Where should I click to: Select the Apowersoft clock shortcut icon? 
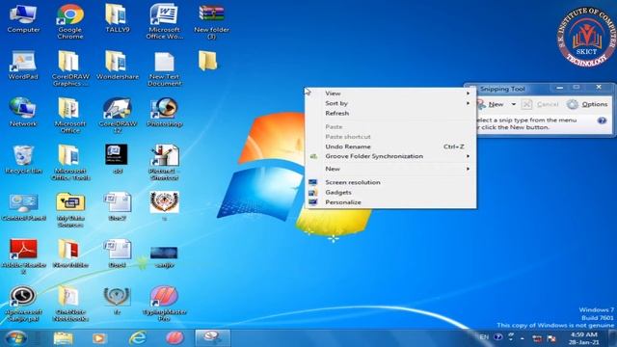click(23, 297)
